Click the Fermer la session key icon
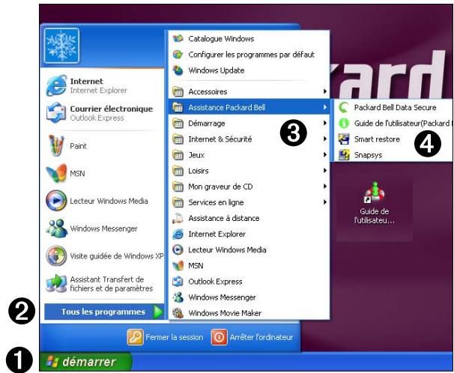The image size is (454, 373). pos(135,337)
